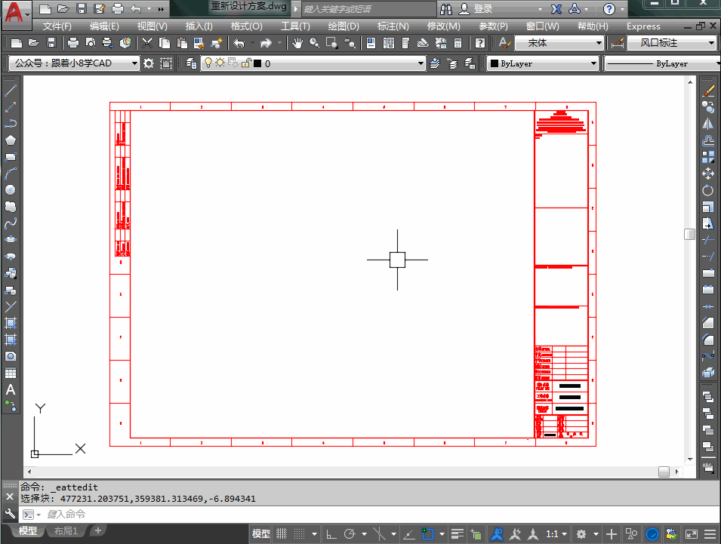
Task: Click the Save icon in standard toolbar
Action: tap(51, 43)
